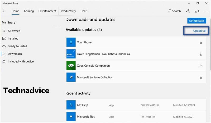Click version 10.1.40561.0 of Microsoft Tips
211x123 pixels.
click(148, 117)
